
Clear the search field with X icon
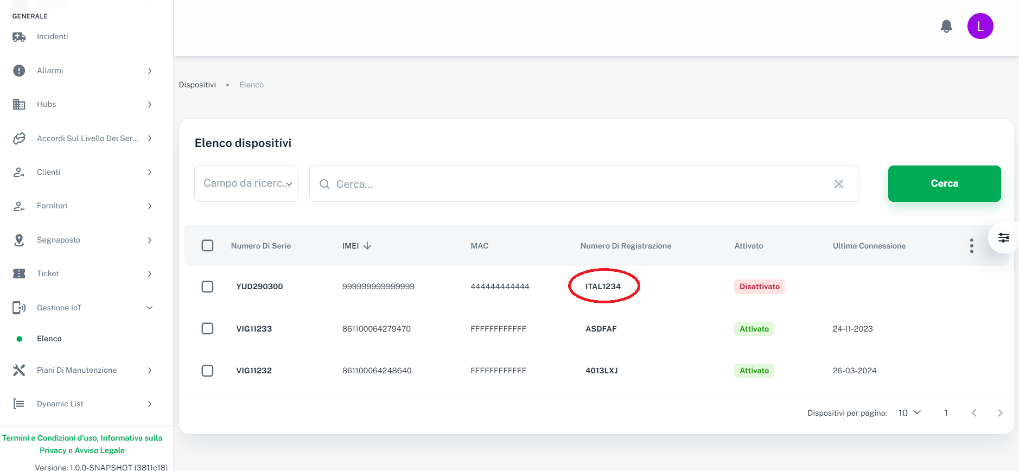838,184
